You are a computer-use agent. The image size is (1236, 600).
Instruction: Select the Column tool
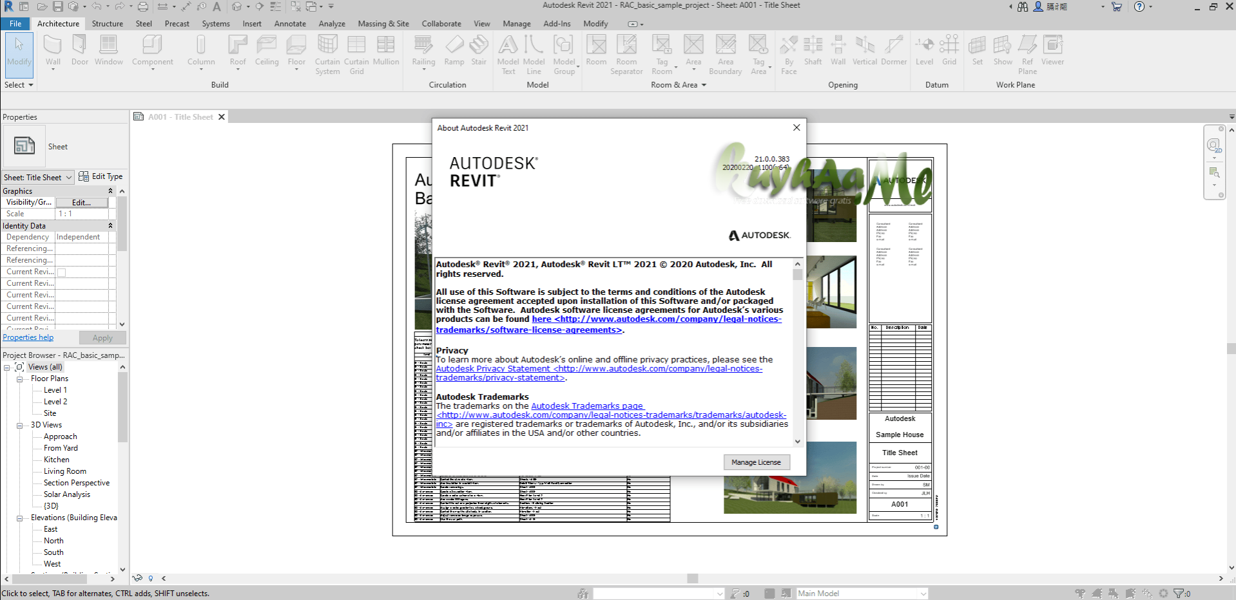[x=201, y=52]
